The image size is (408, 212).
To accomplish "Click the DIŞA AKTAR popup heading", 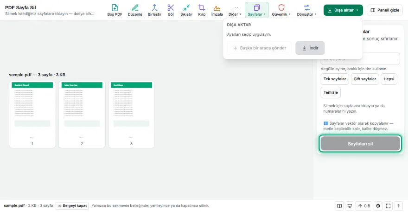I will tap(239, 25).
